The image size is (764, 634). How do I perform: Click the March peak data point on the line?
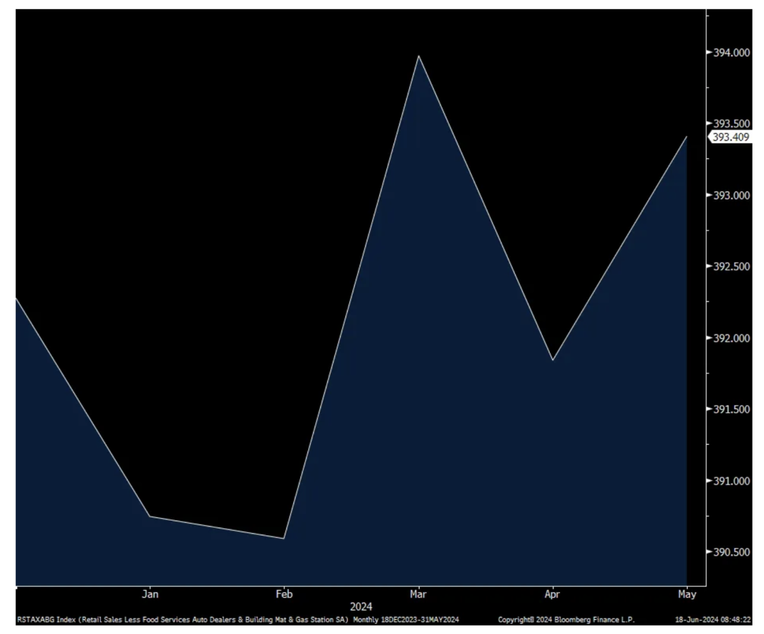pyautogui.click(x=418, y=56)
